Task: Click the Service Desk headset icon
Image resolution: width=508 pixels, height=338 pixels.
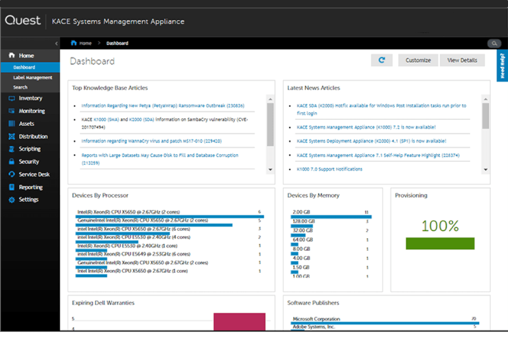Action: (x=12, y=174)
